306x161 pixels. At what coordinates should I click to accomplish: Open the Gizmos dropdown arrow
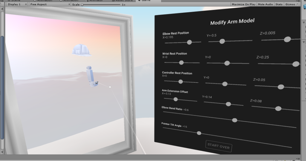point(298,4)
